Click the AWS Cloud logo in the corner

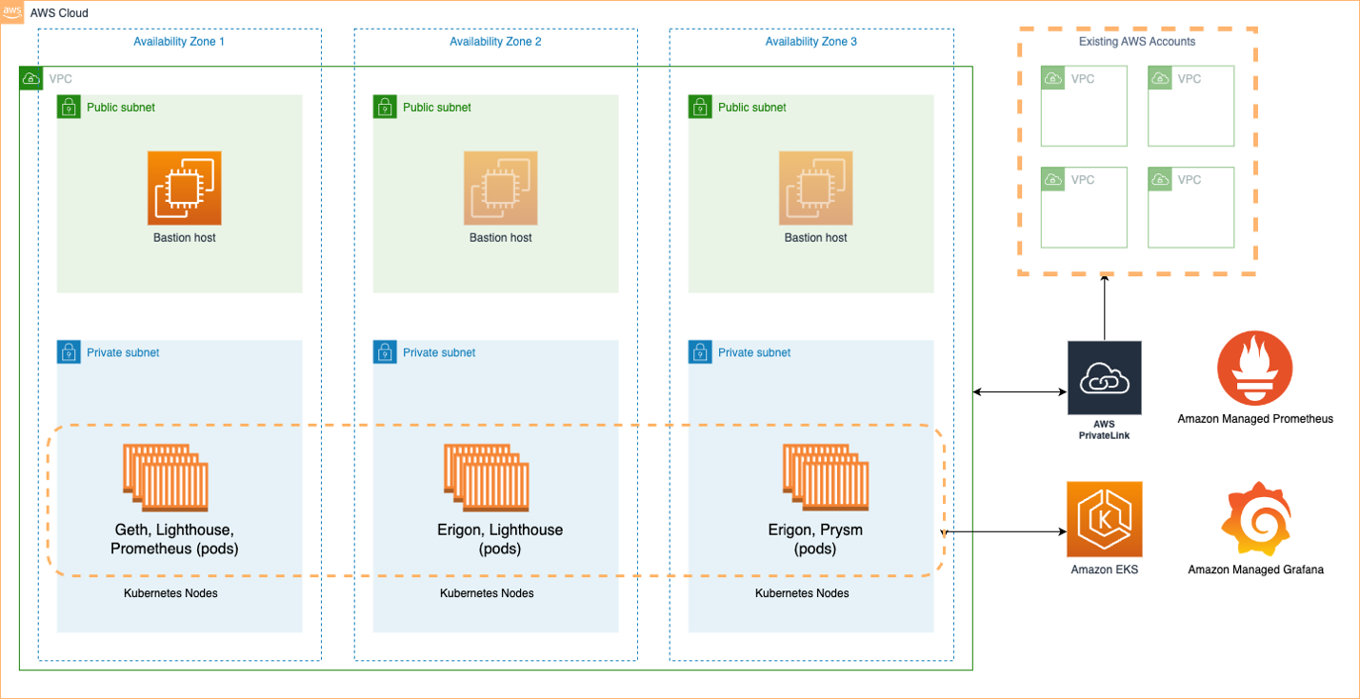[x=12, y=12]
